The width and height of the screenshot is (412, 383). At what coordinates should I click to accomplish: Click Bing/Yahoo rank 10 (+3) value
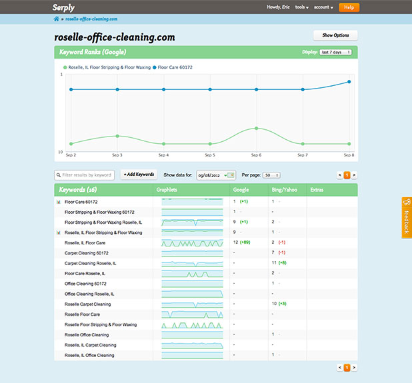(279, 304)
